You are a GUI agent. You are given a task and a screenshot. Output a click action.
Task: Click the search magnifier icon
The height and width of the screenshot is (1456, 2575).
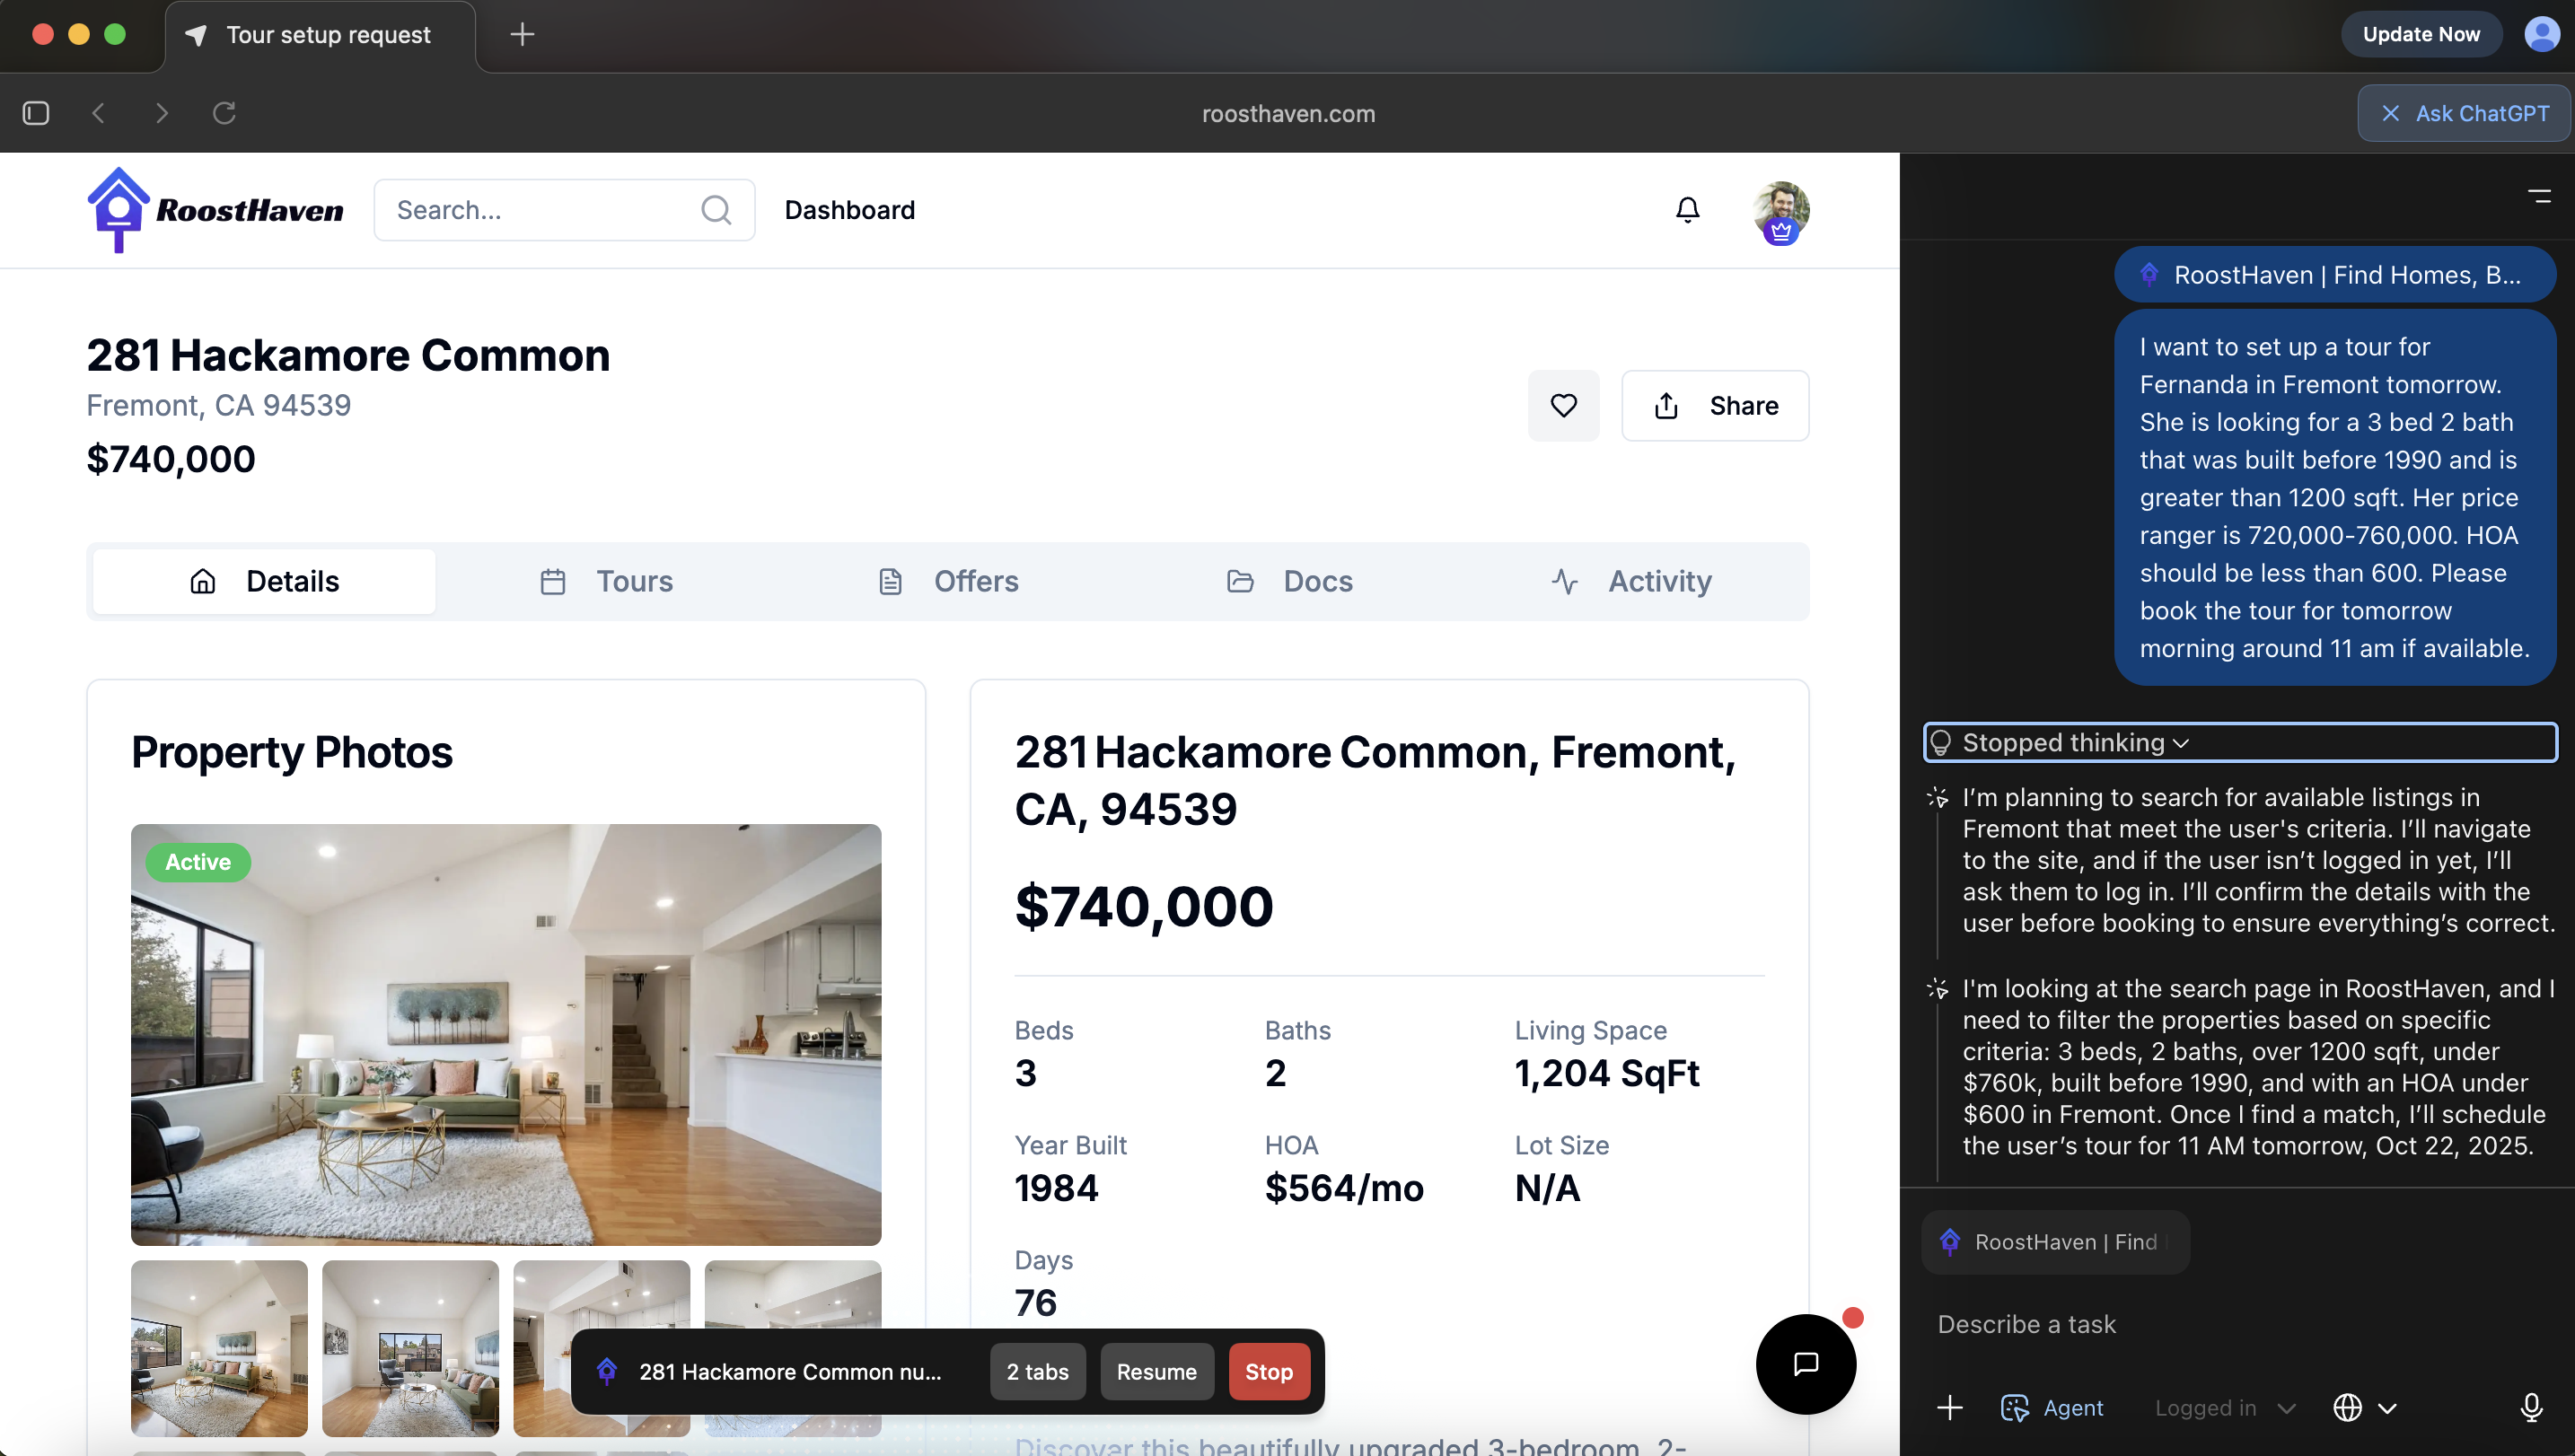716,210
